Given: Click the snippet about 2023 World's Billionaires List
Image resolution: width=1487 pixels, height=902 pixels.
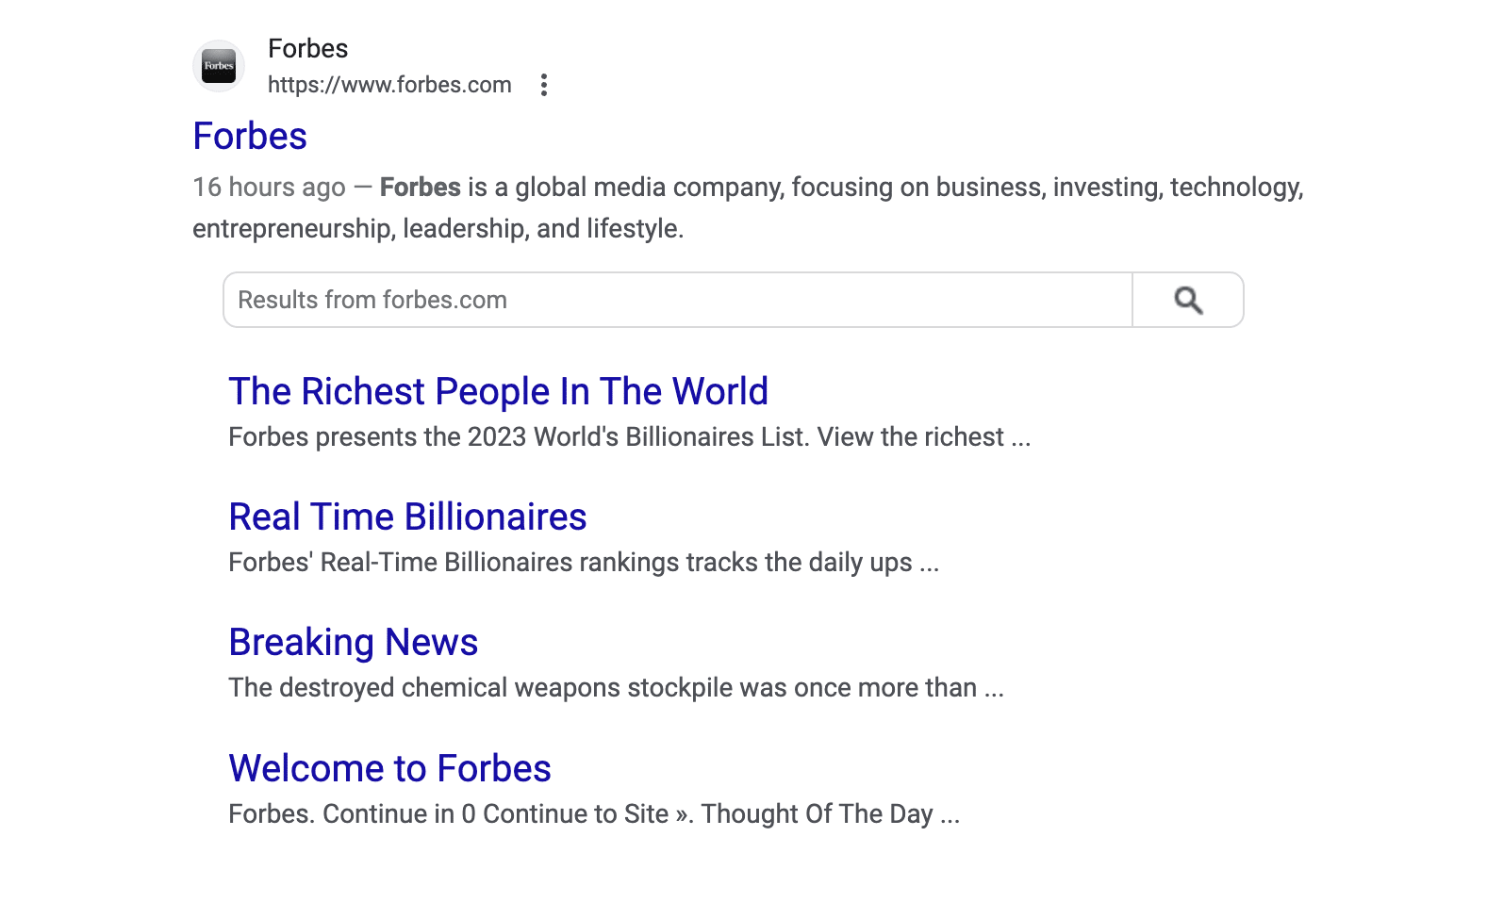Looking at the screenshot, I should (629, 437).
